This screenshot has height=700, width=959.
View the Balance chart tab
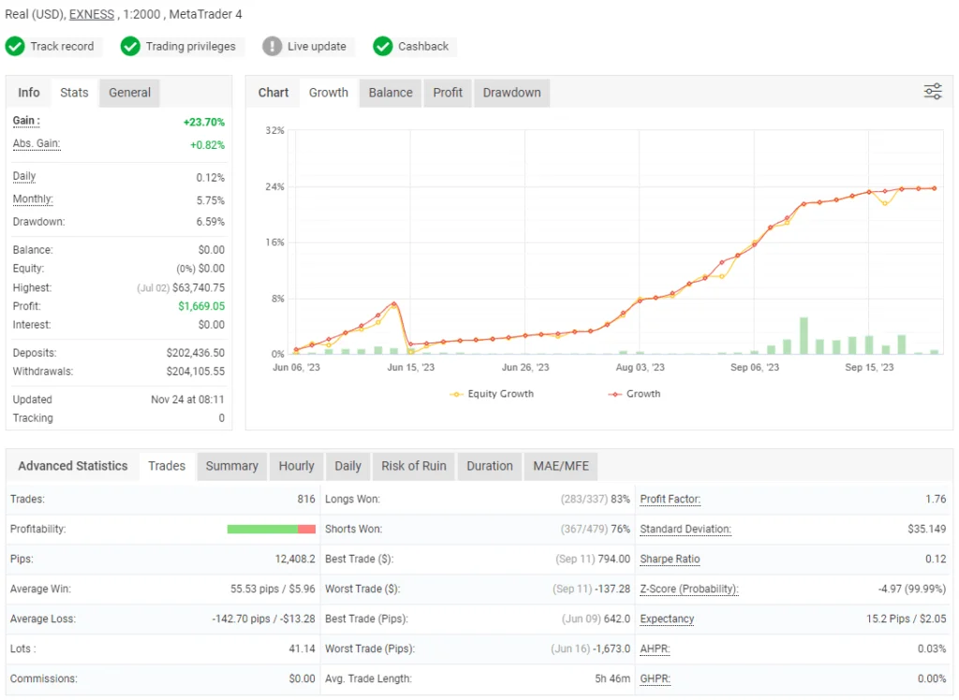click(390, 93)
